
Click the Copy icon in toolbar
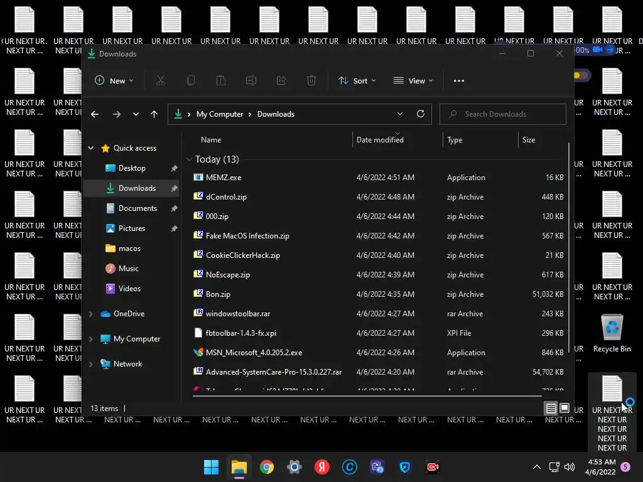[191, 81]
